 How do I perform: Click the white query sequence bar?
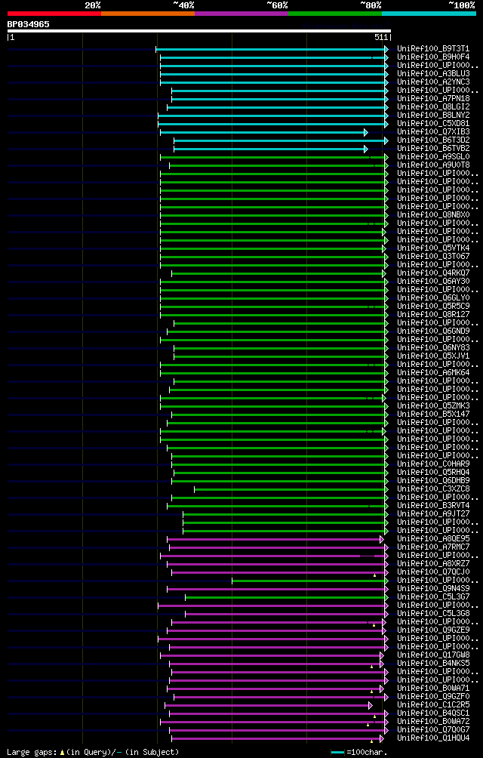pyautogui.click(x=199, y=30)
